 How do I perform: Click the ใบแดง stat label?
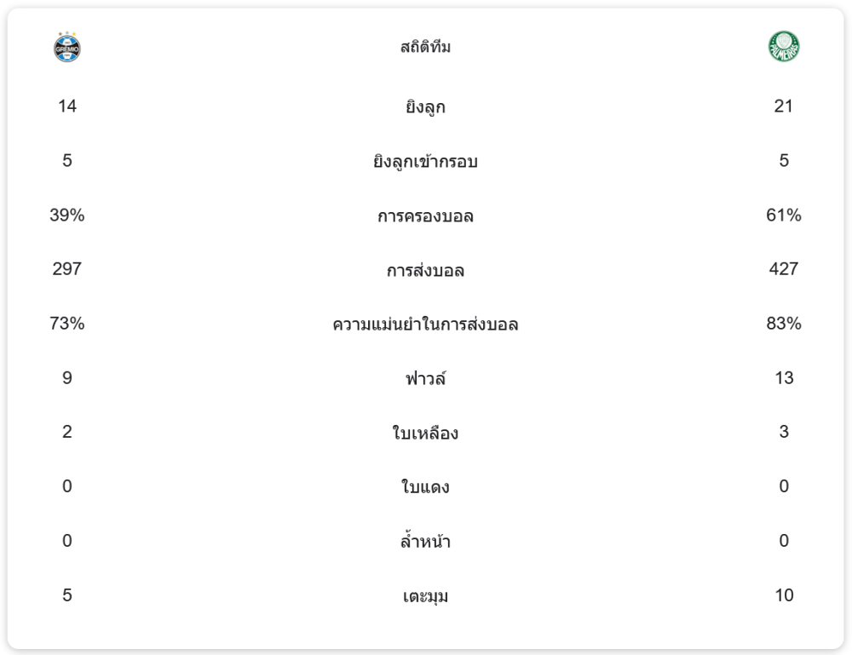pyautogui.click(x=425, y=488)
